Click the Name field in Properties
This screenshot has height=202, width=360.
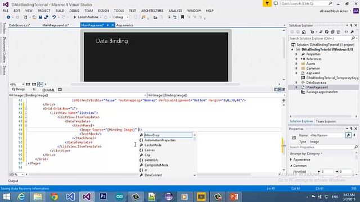click(327, 135)
